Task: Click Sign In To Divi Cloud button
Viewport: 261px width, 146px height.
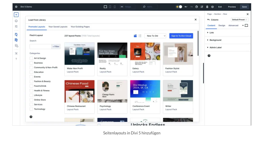Action: [x=181, y=36]
